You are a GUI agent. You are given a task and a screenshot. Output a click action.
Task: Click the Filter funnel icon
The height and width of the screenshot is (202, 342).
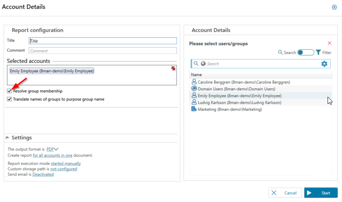pos(318,53)
